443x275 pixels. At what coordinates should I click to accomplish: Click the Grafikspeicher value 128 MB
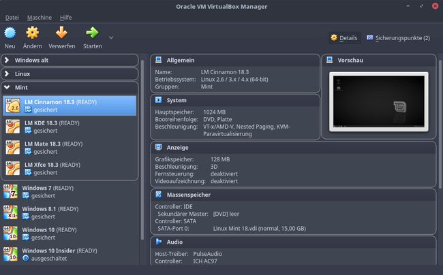coord(220,159)
